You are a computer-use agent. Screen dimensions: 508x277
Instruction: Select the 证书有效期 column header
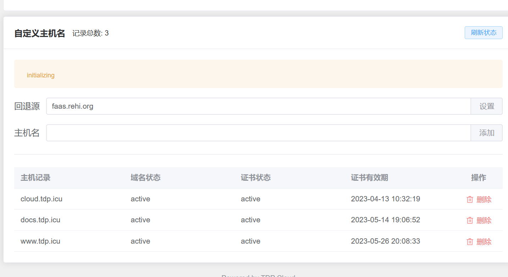[x=370, y=178]
